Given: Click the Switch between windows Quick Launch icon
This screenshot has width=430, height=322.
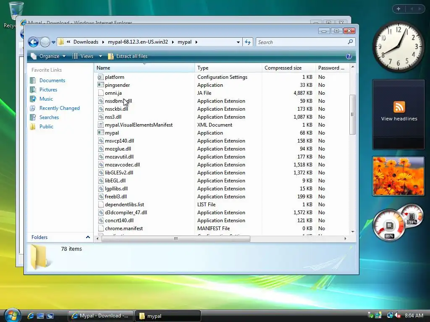Looking at the screenshot, I should pyautogui.click(x=50, y=316).
